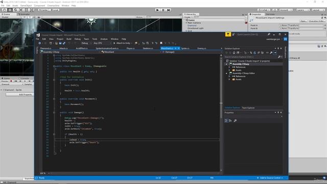The height and width of the screenshot is (184, 327).
Task: Click the Unity Pause button
Action: tap(163, 10)
